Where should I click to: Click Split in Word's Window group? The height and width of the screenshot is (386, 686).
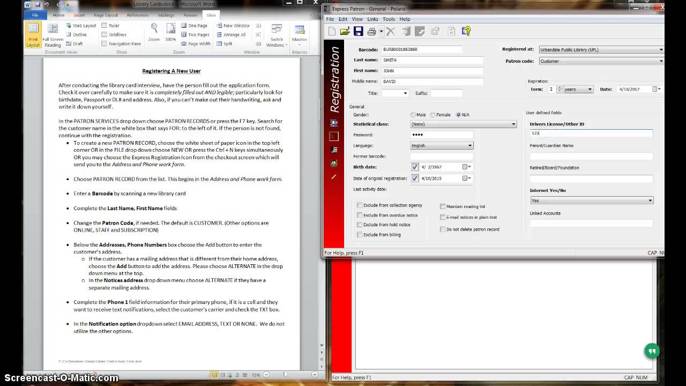224,44
